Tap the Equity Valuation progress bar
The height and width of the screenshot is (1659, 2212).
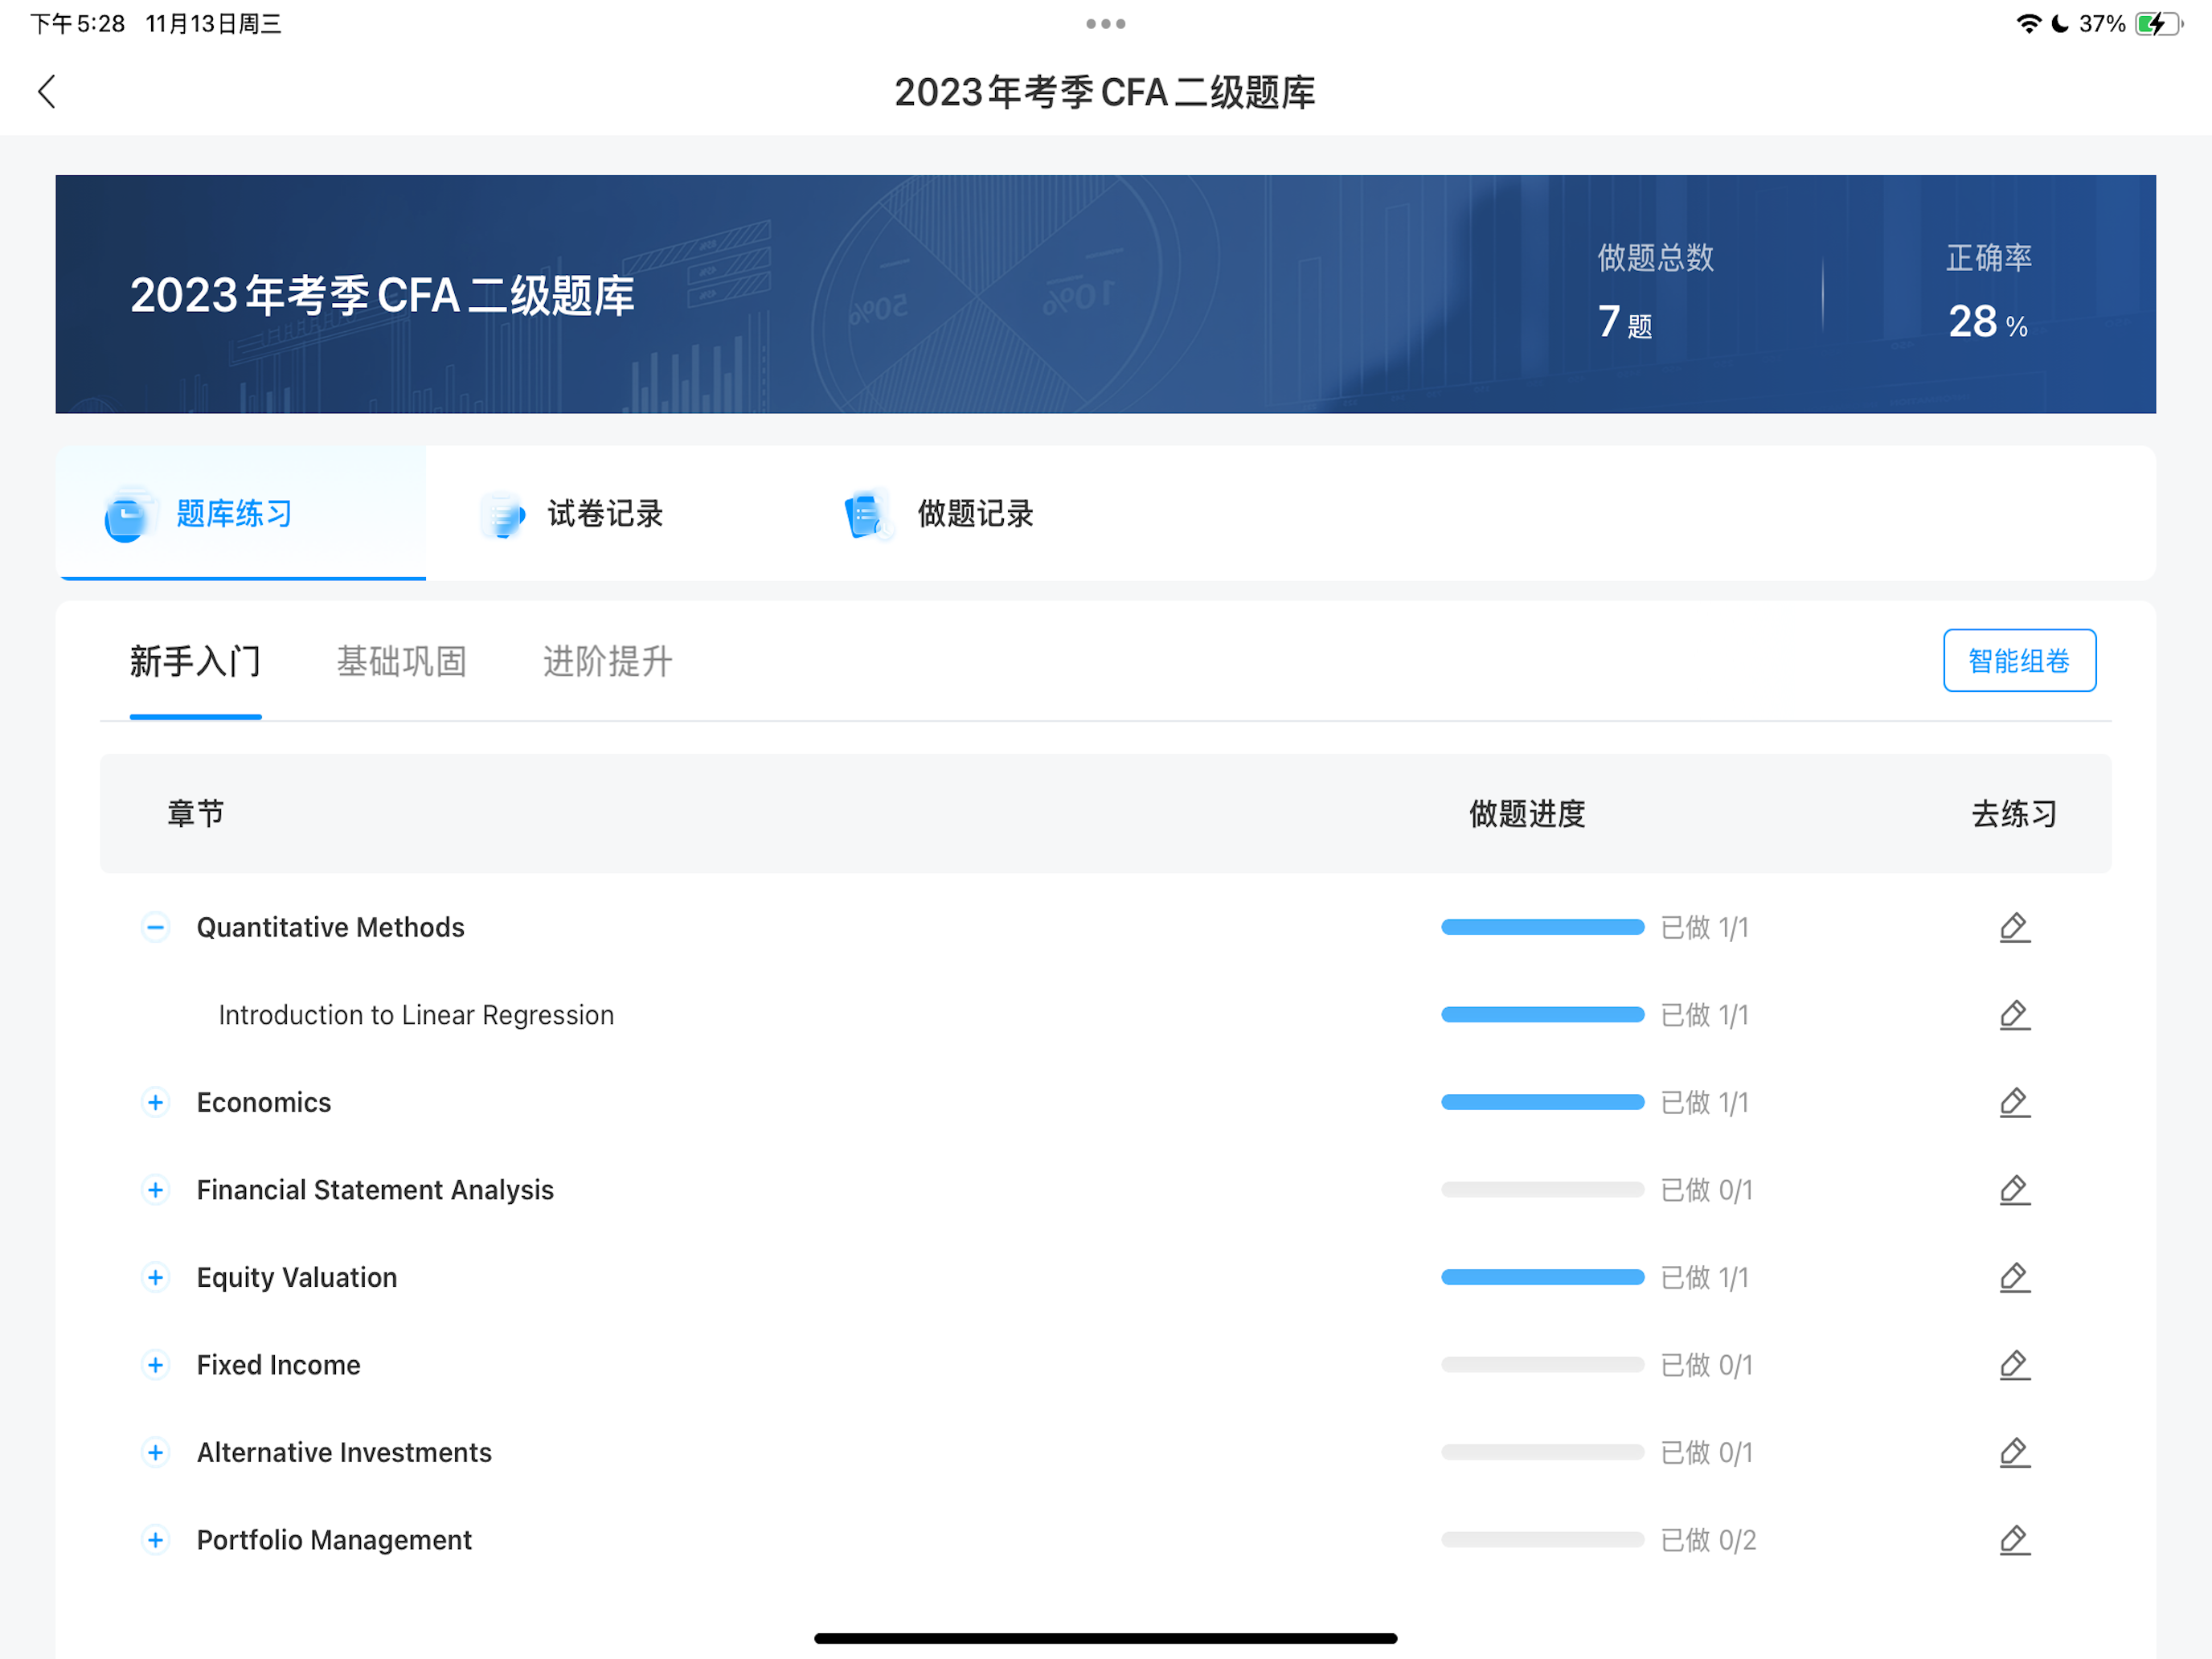(1542, 1277)
